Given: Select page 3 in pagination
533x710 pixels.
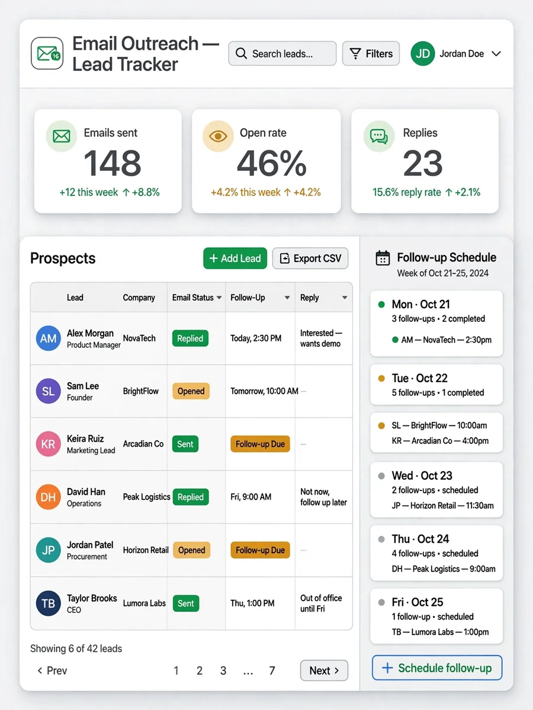Looking at the screenshot, I should click(x=223, y=670).
